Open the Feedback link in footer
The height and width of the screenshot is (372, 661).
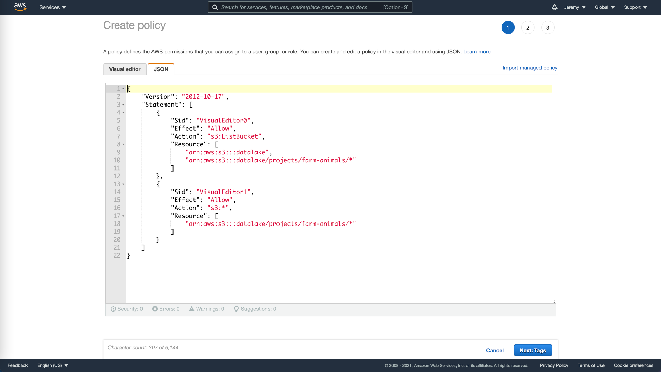(x=18, y=365)
